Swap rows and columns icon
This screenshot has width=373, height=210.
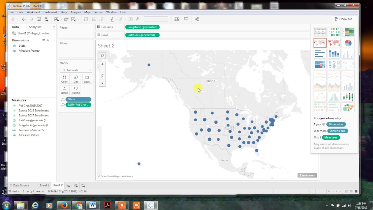click(86, 19)
